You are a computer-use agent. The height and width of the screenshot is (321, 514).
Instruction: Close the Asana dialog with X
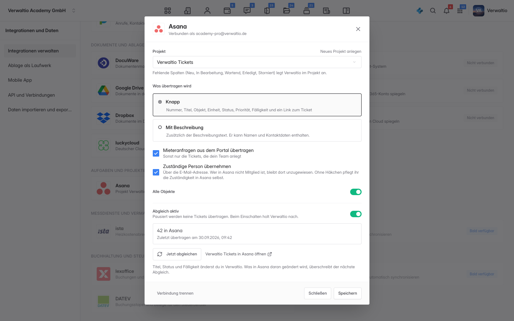(x=358, y=29)
